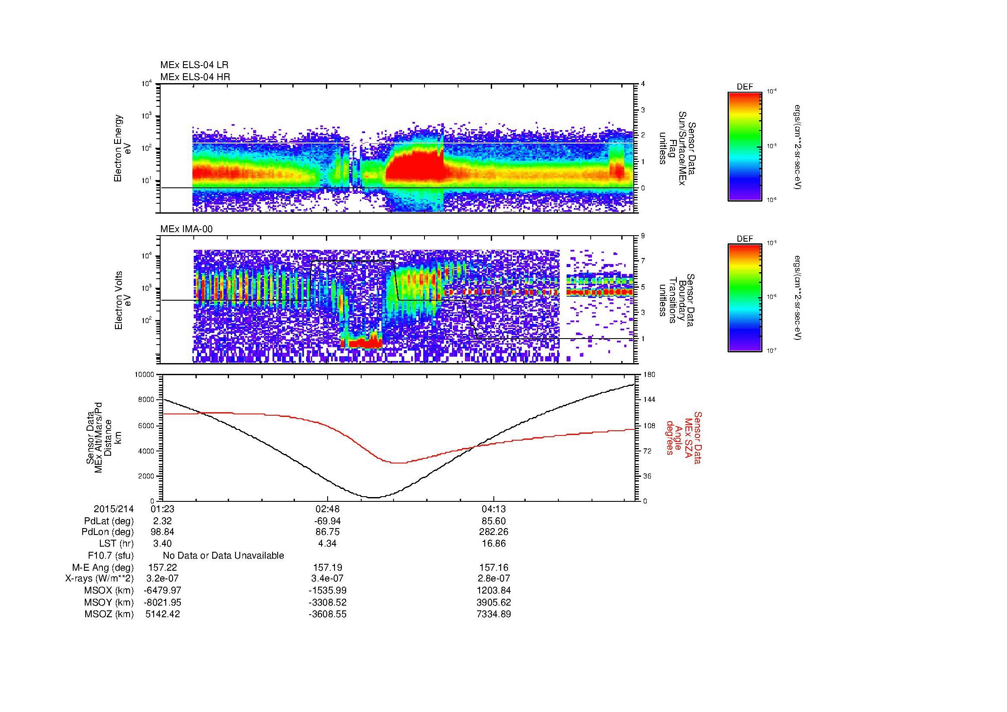This screenshot has height=712, width=1007.
Task: Click the 'F10.7 (sfu)' row label
Action: pos(111,556)
